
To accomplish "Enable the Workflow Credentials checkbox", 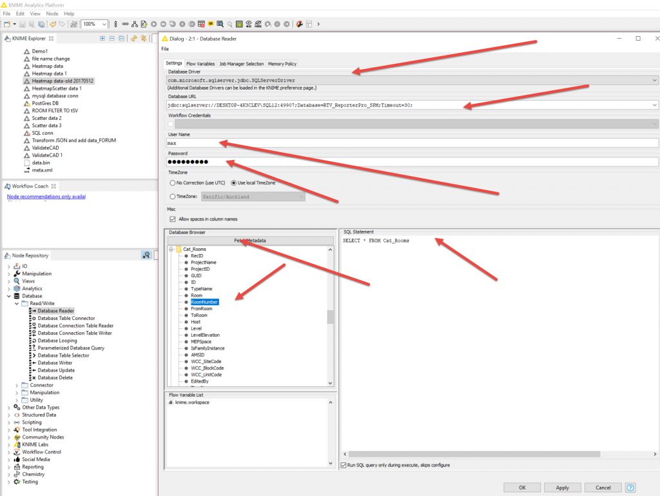I will [171, 124].
